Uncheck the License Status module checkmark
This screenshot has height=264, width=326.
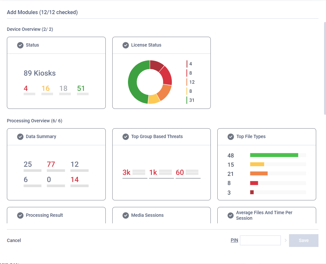pos(126,45)
